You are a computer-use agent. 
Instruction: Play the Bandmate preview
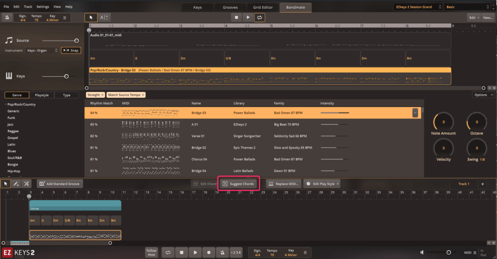click(x=248, y=17)
